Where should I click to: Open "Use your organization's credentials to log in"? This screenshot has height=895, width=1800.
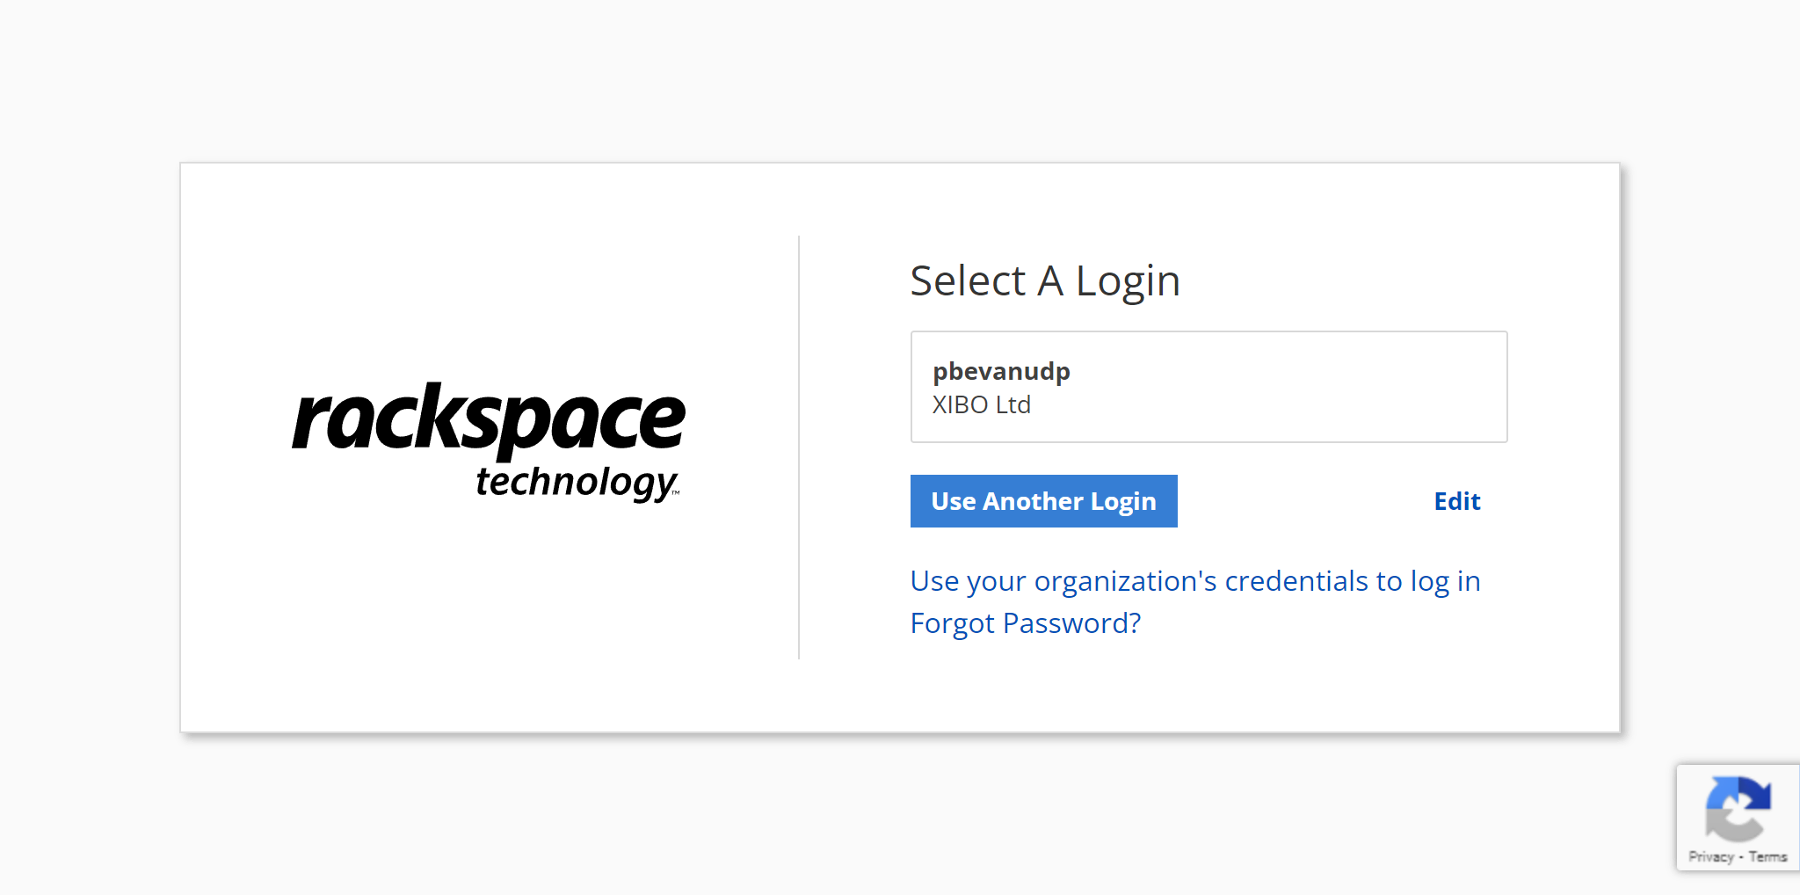tap(1194, 581)
